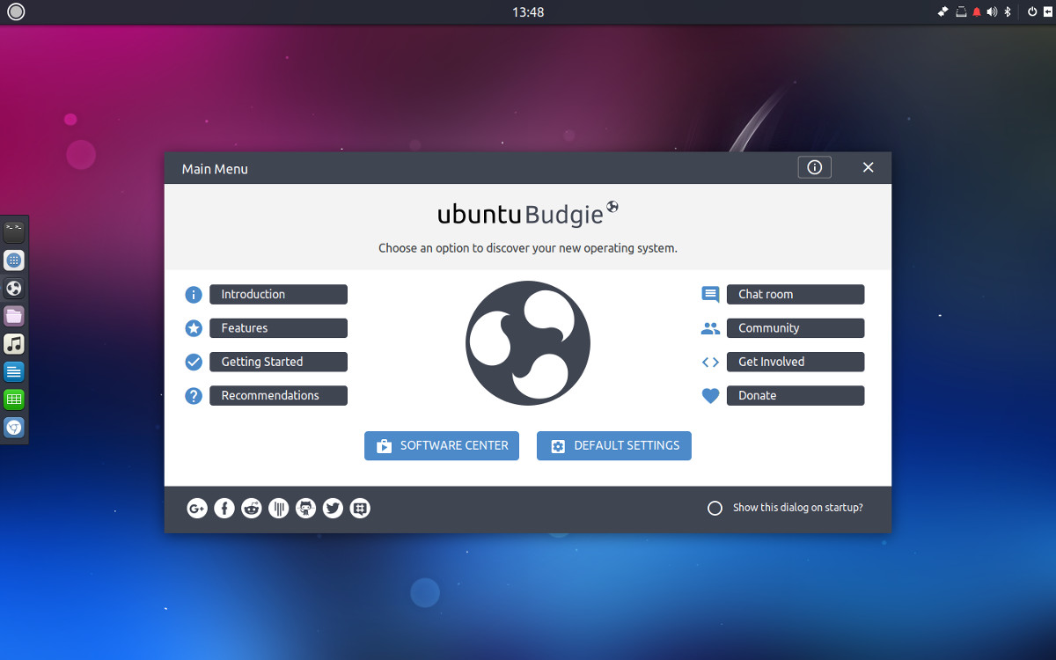Open the network arrows indicator in the tray
The image size is (1056, 660).
coord(942,11)
